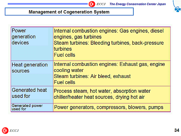The image size is (181, 136).
Task: Click the slide number 34
Action: click(177, 130)
